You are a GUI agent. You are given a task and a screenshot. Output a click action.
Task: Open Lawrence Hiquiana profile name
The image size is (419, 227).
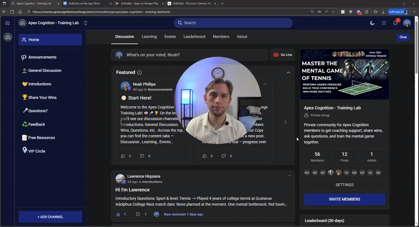coord(144,176)
